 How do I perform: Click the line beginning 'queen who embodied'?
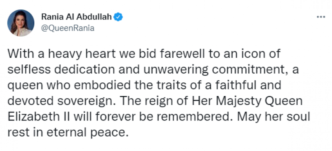(145, 86)
